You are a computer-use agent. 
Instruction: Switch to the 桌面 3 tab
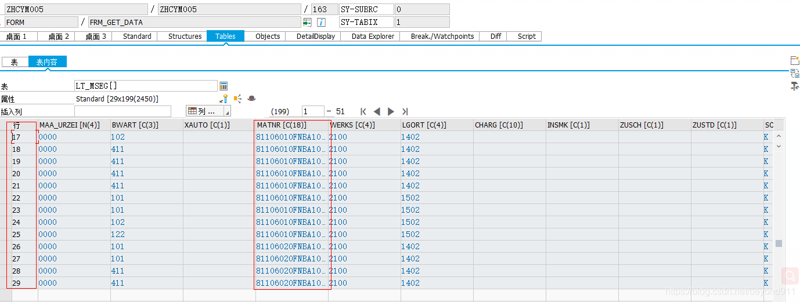click(96, 36)
